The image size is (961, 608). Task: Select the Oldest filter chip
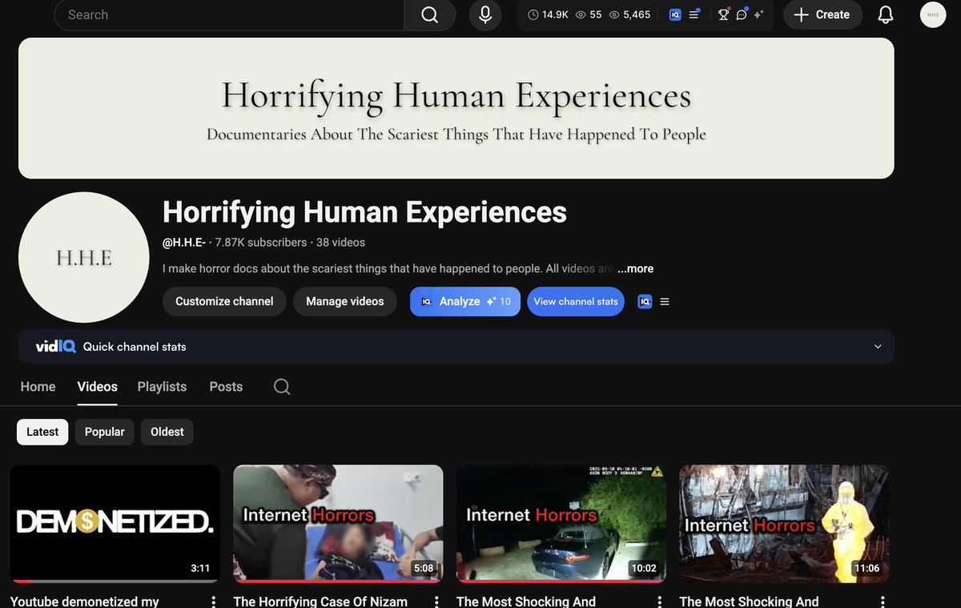(x=167, y=432)
